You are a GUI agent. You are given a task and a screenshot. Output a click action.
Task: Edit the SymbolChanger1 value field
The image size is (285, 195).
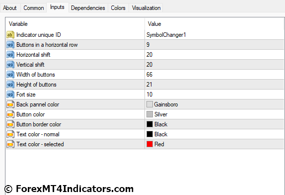click(214, 35)
